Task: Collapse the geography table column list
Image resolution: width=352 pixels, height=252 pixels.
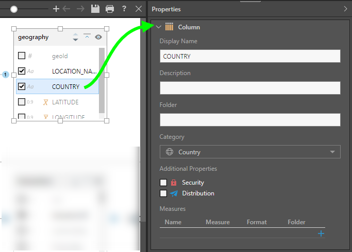Action: [87, 37]
